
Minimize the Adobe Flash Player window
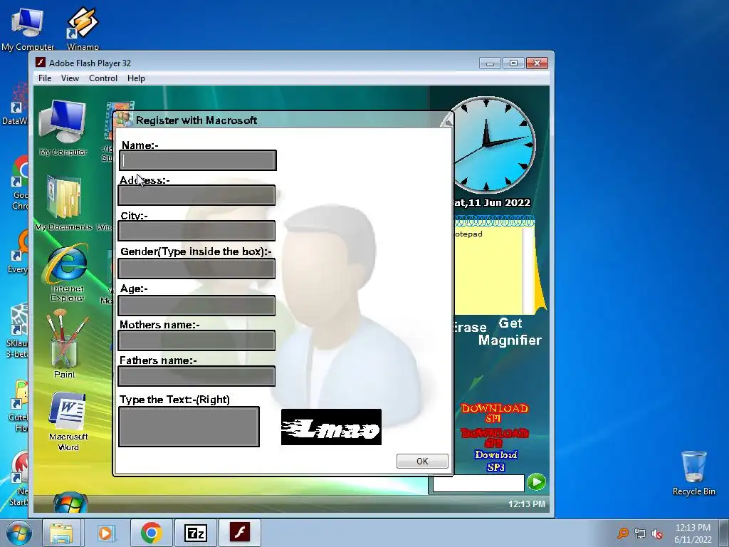pos(490,63)
